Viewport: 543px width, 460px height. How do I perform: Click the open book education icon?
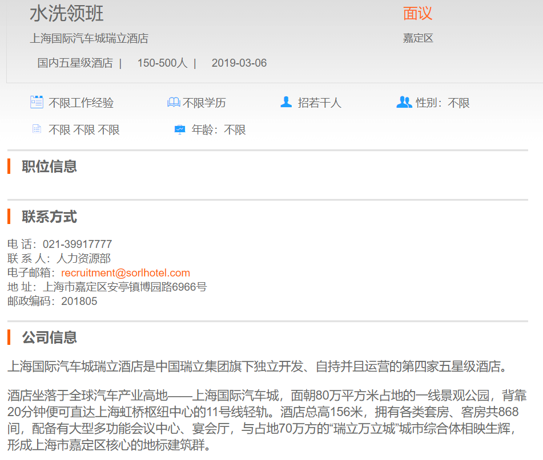(174, 103)
